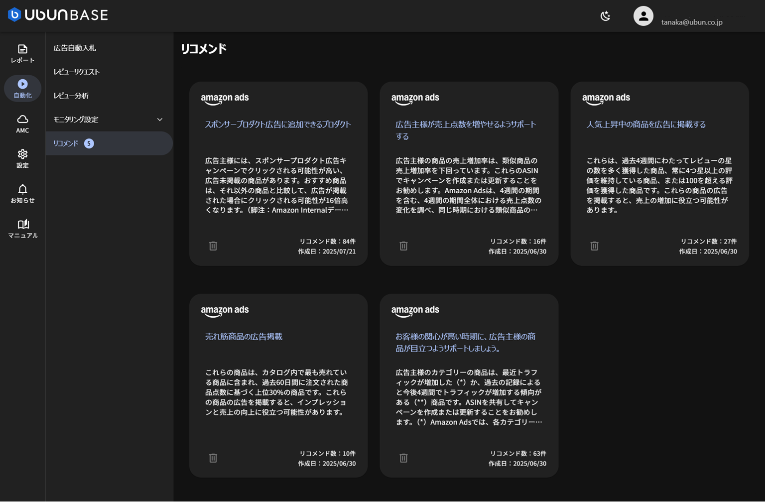Click 作成日：2025/07/21 text
The image size is (765, 502).
[327, 251]
